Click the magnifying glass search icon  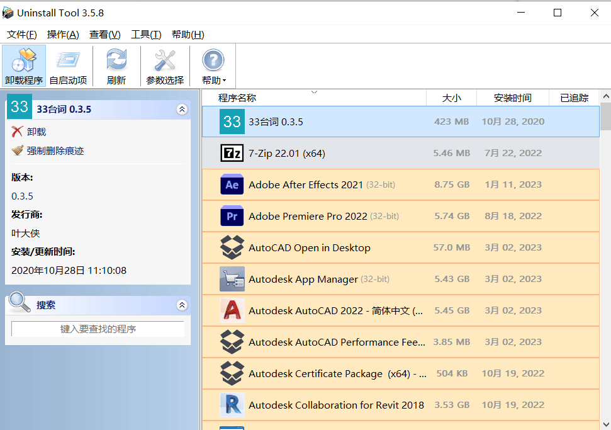(x=20, y=302)
